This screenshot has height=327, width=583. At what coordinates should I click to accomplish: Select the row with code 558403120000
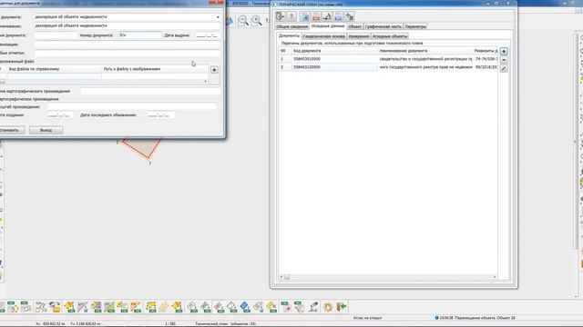(x=388, y=67)
